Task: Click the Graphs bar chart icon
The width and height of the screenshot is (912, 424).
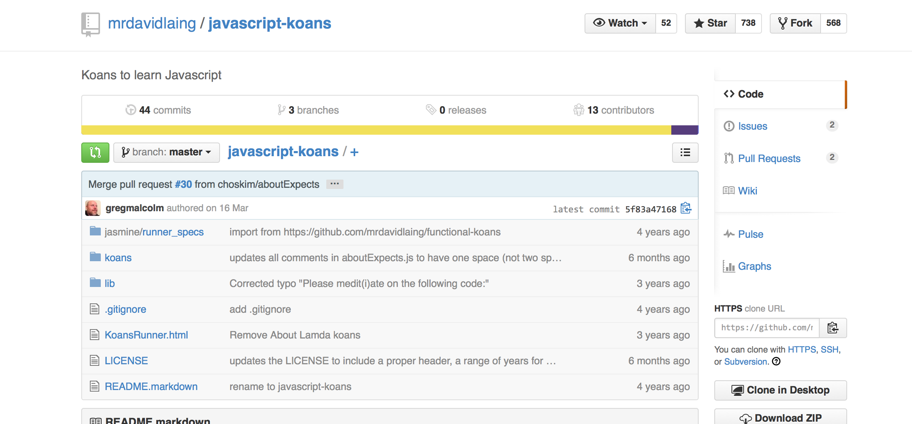Action: [729, 266]
